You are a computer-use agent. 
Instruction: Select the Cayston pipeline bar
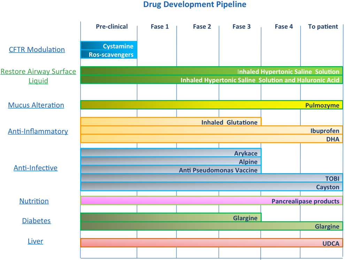point(212,186)
